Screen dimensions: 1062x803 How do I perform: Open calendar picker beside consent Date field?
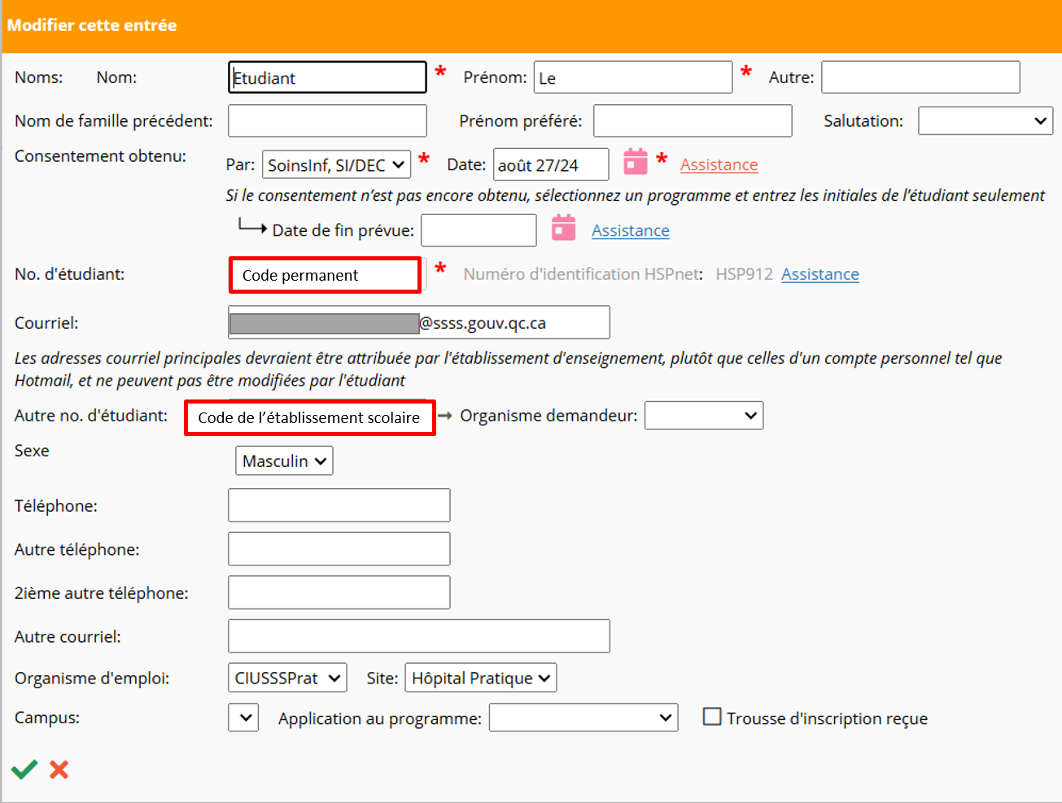coord(636,162)
